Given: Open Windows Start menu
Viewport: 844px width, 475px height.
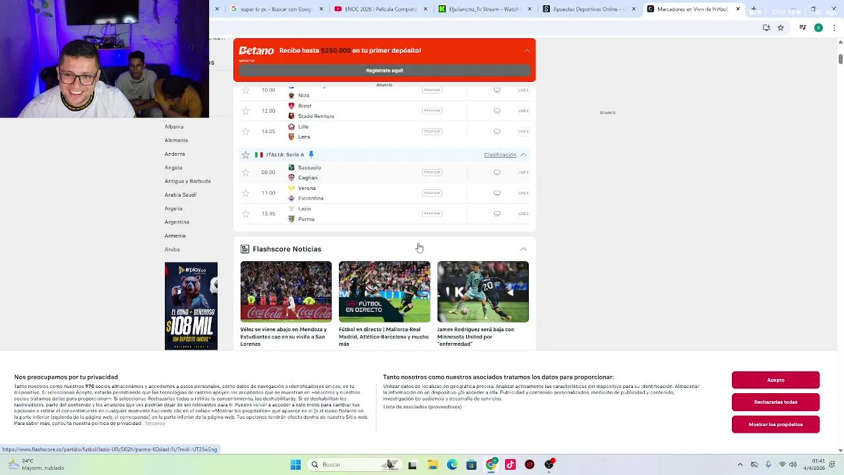Looking at the screenshot, I should point(295,464).
